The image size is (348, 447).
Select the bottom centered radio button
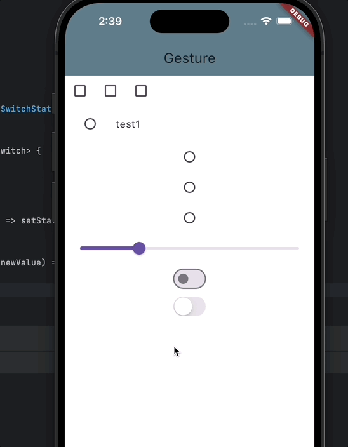[x=189, y=218]
